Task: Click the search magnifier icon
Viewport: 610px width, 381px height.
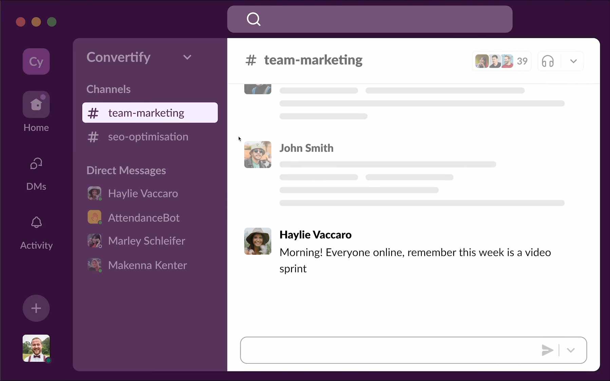Action: tap(253, 19)
